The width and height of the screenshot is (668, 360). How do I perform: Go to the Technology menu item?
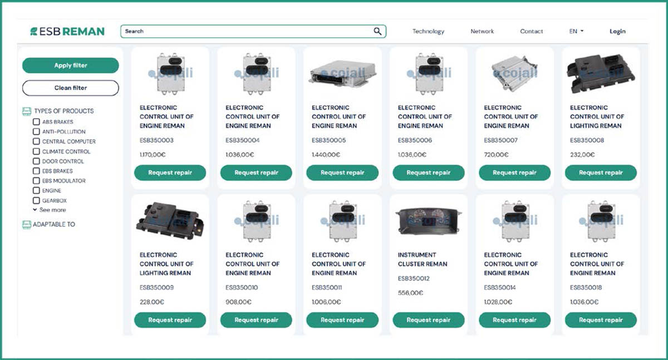[428, 31]
